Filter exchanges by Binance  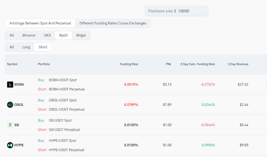pyautogui.click(x=29, y=35)
